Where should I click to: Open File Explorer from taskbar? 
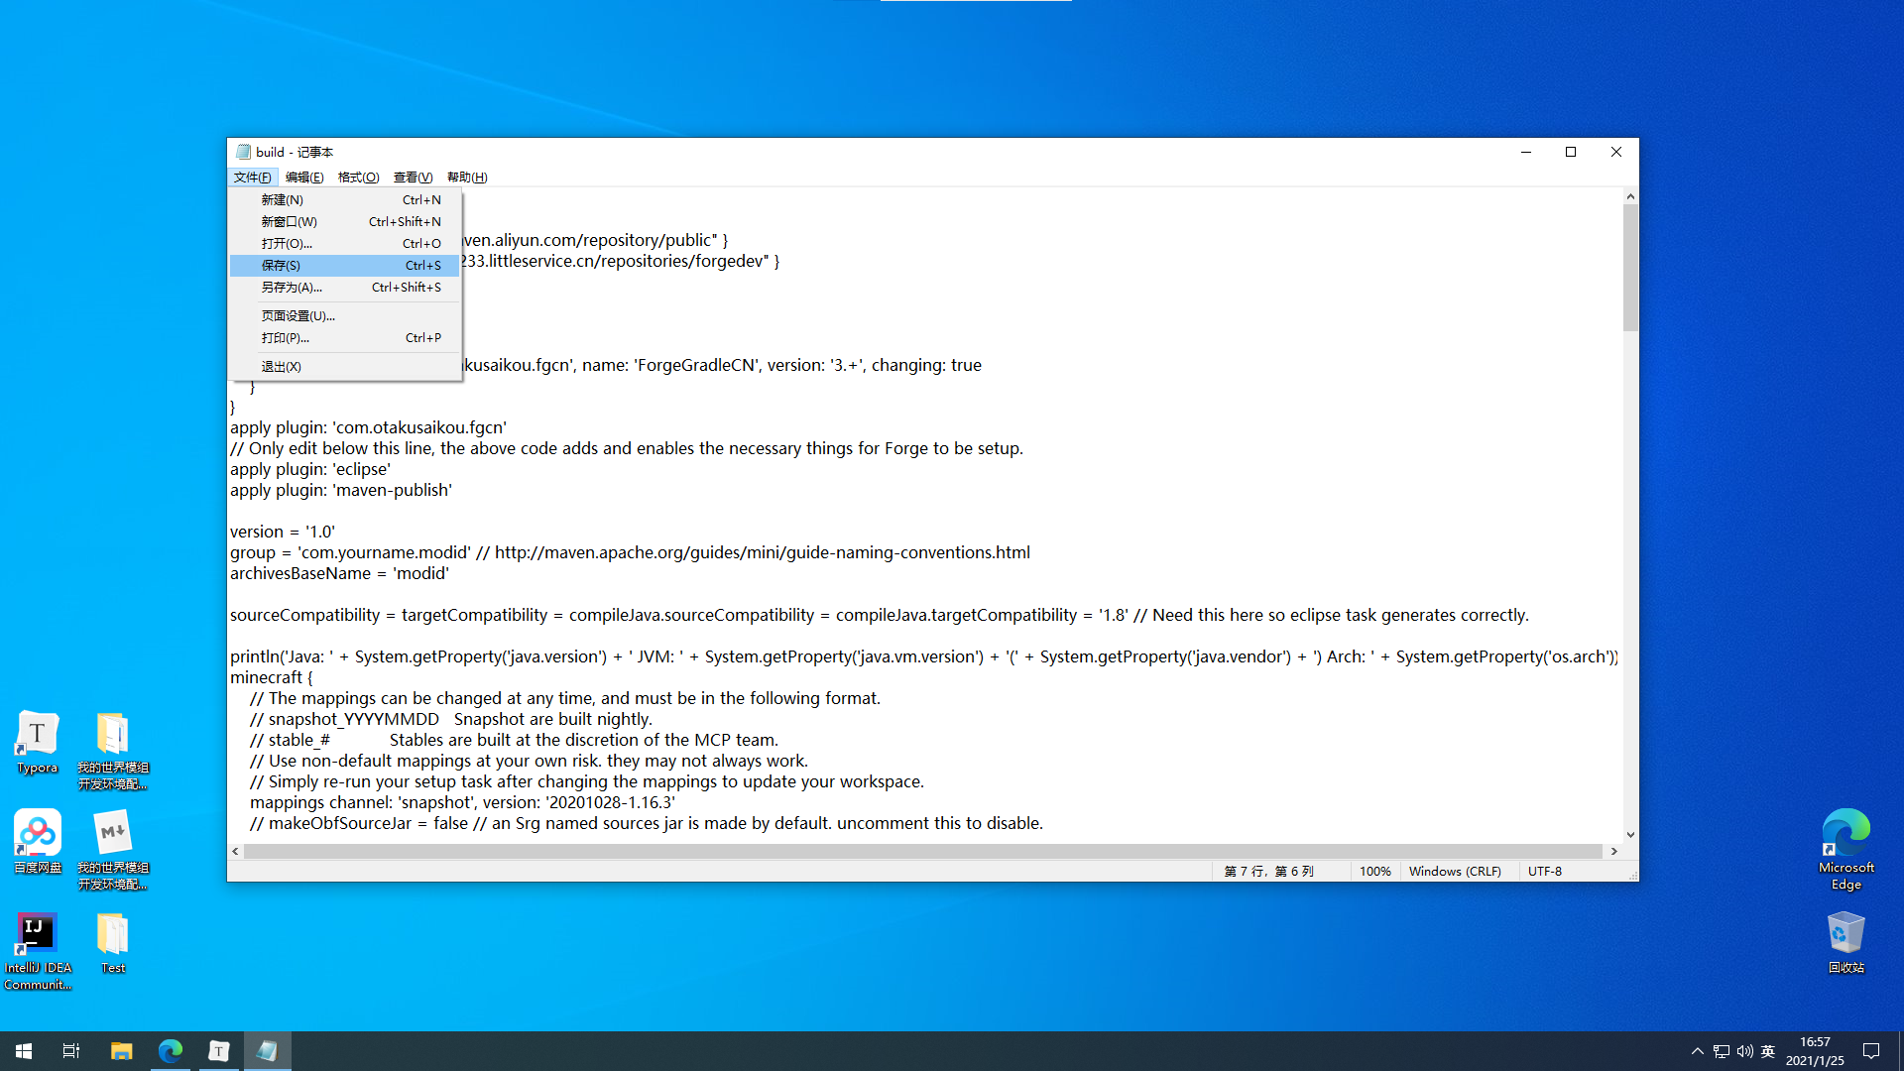click(121, 1051)
